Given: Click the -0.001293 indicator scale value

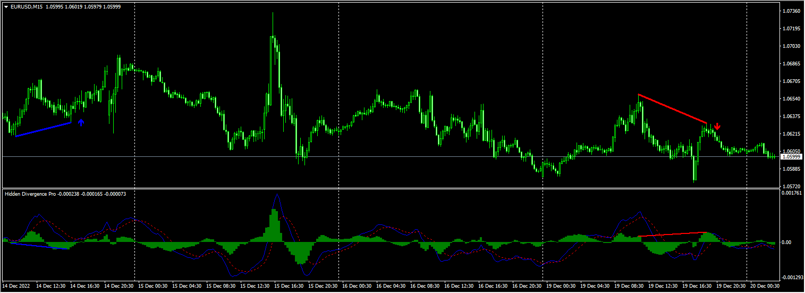Looking at the screenshot, I should click(x=792, y=277).
